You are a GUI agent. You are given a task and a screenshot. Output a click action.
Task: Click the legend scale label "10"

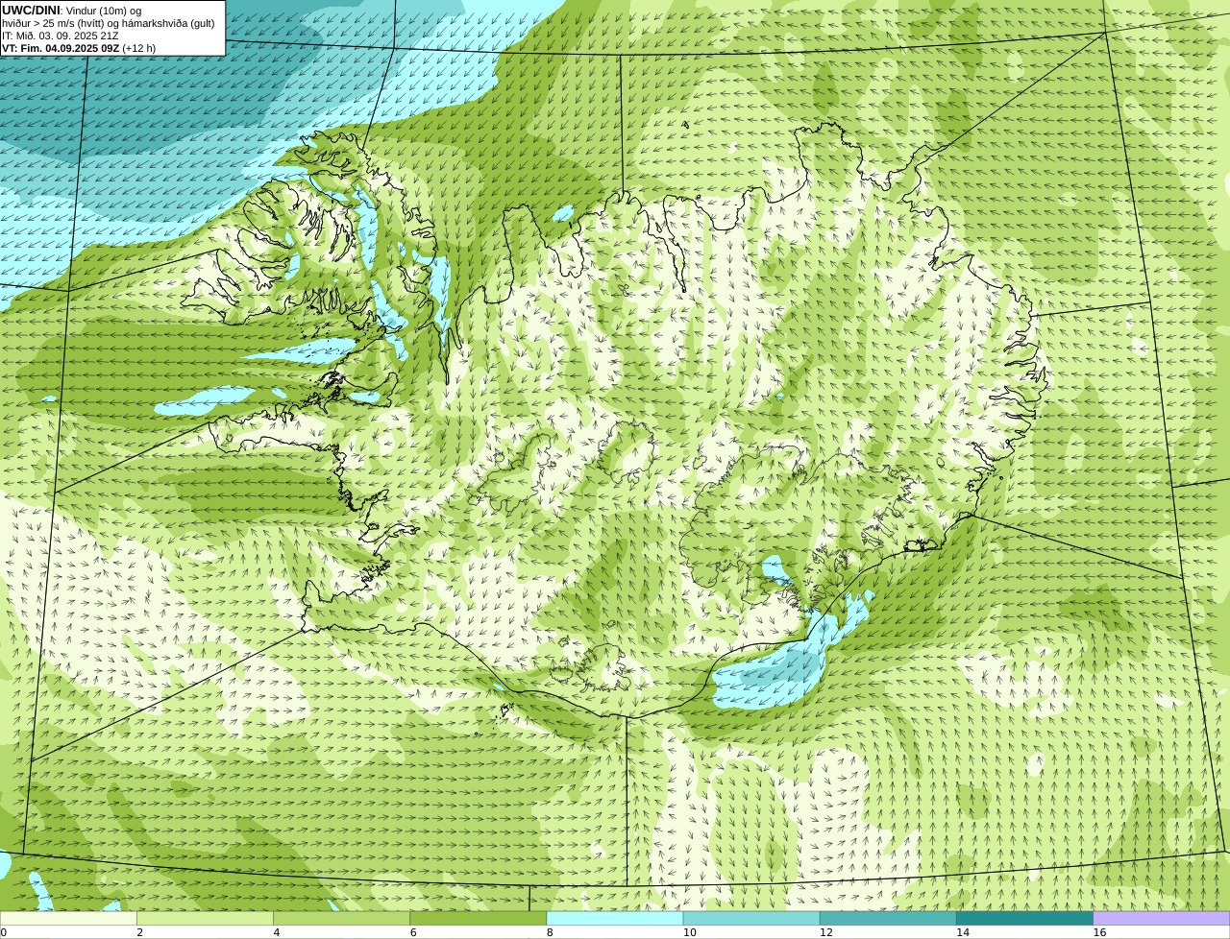[x=689, y=932]
